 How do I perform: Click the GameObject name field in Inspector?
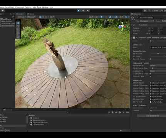pos(153,18)
